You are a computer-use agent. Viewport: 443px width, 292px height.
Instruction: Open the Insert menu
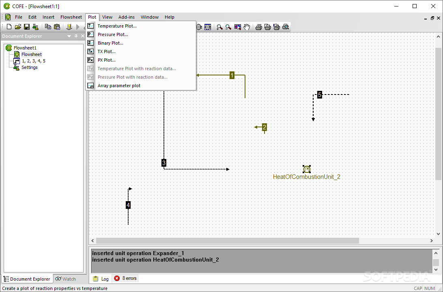click(x=48, y=17)
